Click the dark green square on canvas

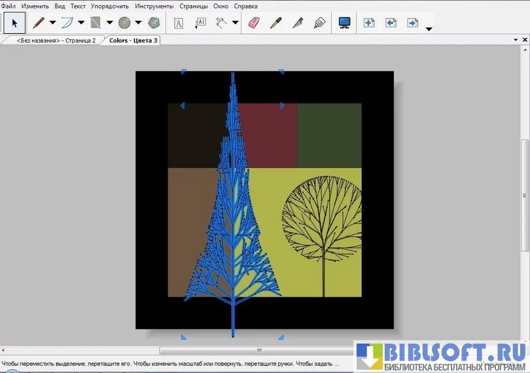pyautogui.click(x=328, y=135)
